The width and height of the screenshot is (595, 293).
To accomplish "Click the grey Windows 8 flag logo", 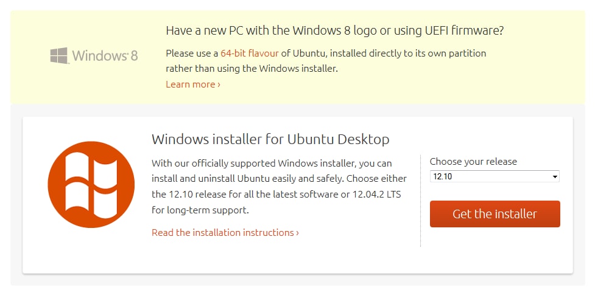I will click(x=59, y=56).
